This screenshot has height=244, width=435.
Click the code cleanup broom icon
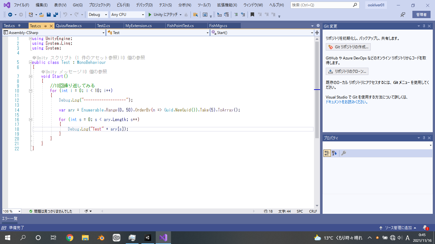(x=86, y=211)
